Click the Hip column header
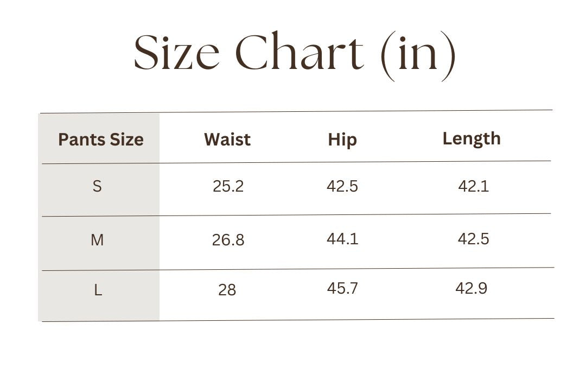The height and width of the screenshot is (380, 586). pyautogui.click(x=342, y=140)
